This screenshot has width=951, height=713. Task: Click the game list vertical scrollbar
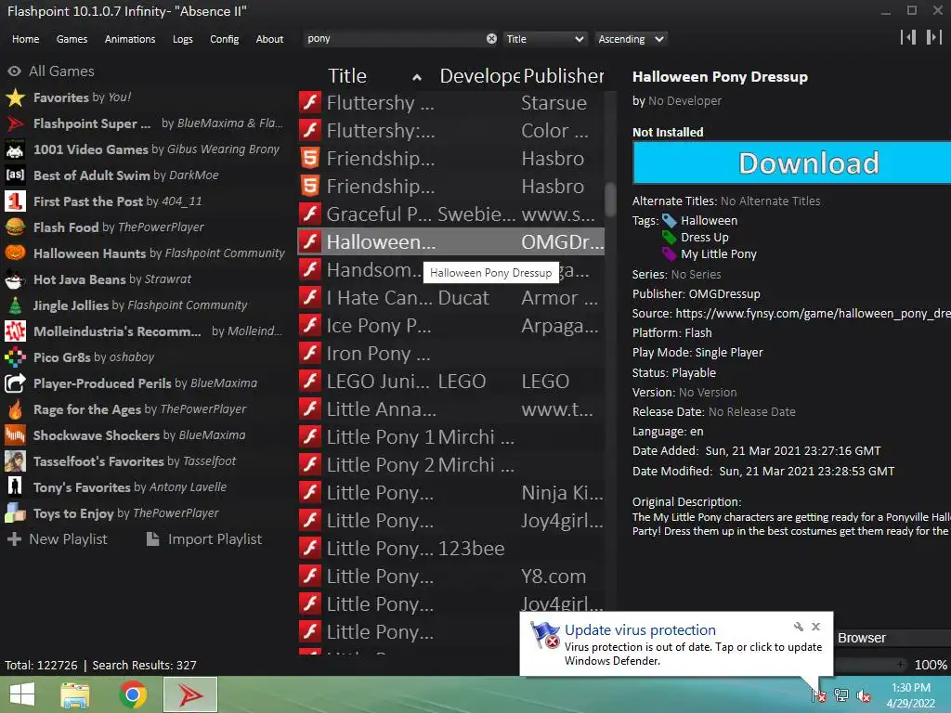[x=609, y=199]
